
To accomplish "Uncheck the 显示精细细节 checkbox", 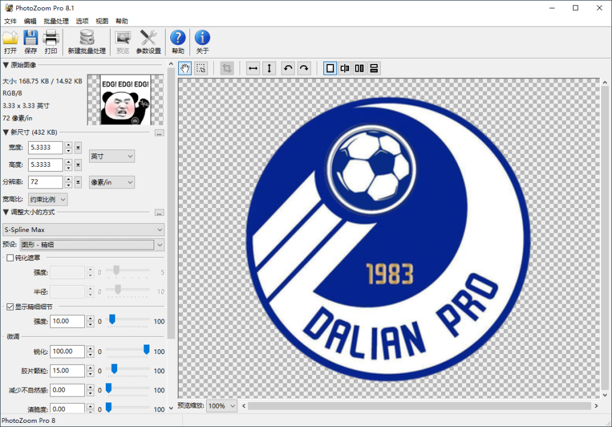I will click(10, 307).
